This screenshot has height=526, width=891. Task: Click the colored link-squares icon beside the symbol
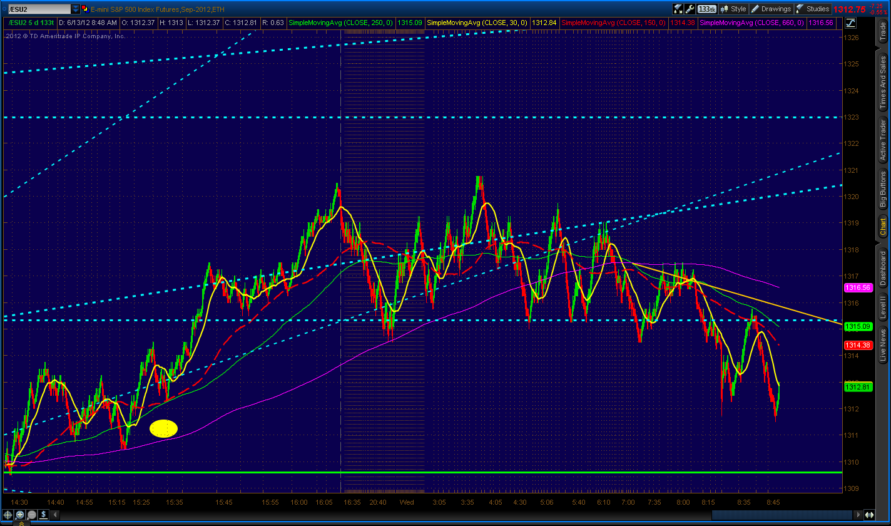[86, 9]
